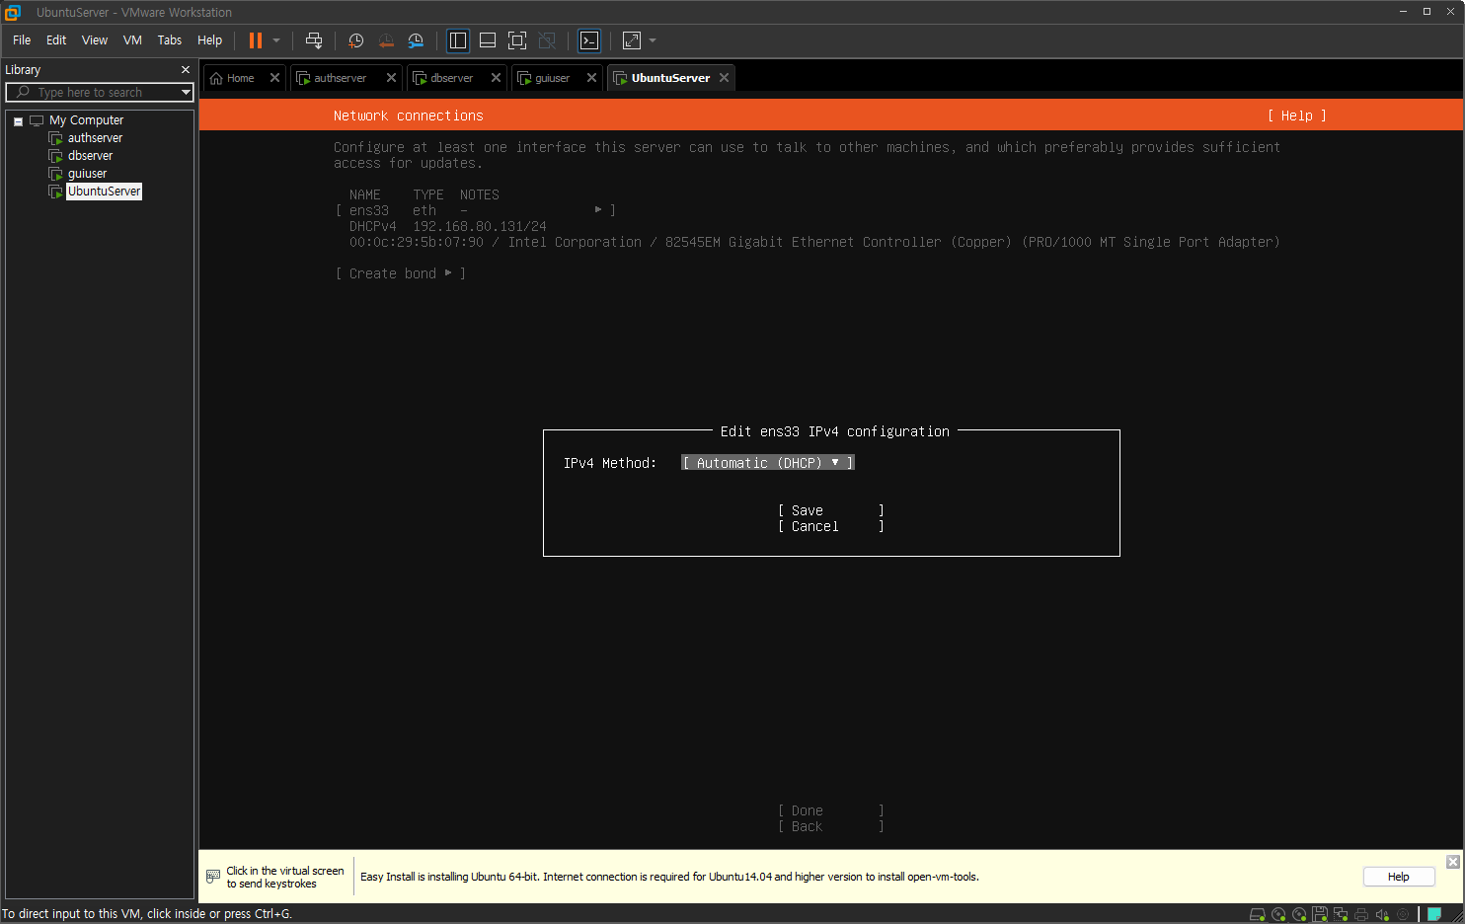The height and width of the screenshot is (924, 1465).
Task: Click the VMware Workstation title bar icon
Action: pos(13,12)
